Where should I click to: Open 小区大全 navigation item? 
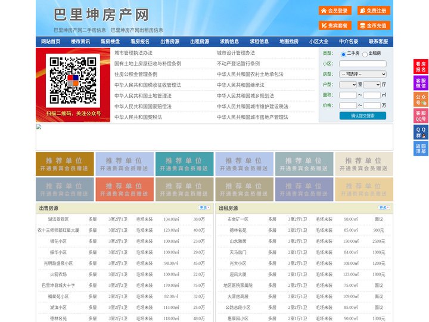pyautogui.click(x=319, y=42)
